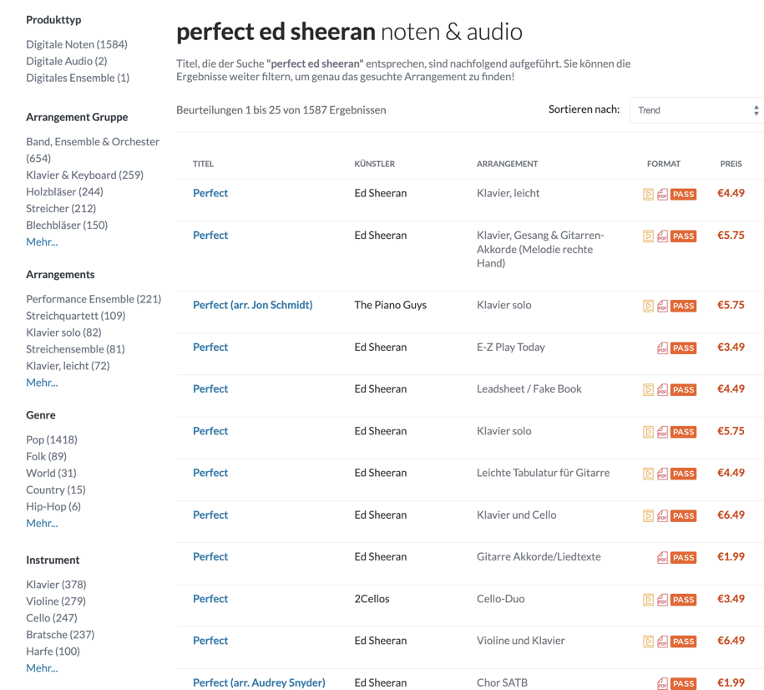
Task: Click the play icon on The Piano Guys row
Action: pyautogui.click(x=648, y=306)
